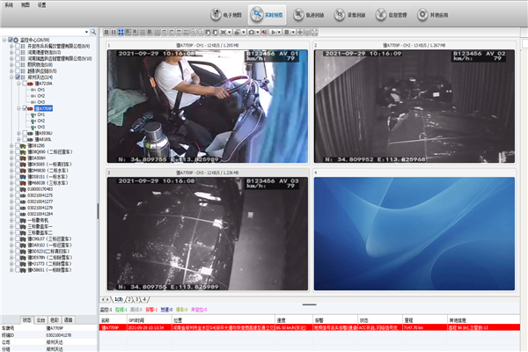Image resolution: width=528 pixels, height=352 pixels.
Task: Switch to the 云台 tab in bottom-left panel
Action: click(40, 320)
